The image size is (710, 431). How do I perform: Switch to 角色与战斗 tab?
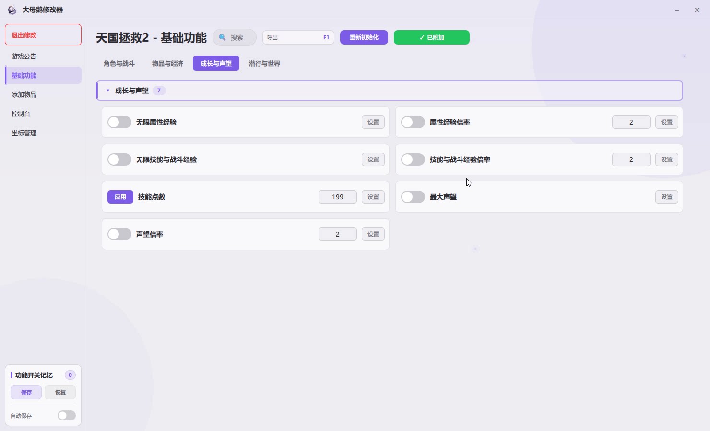pos(119,63)
